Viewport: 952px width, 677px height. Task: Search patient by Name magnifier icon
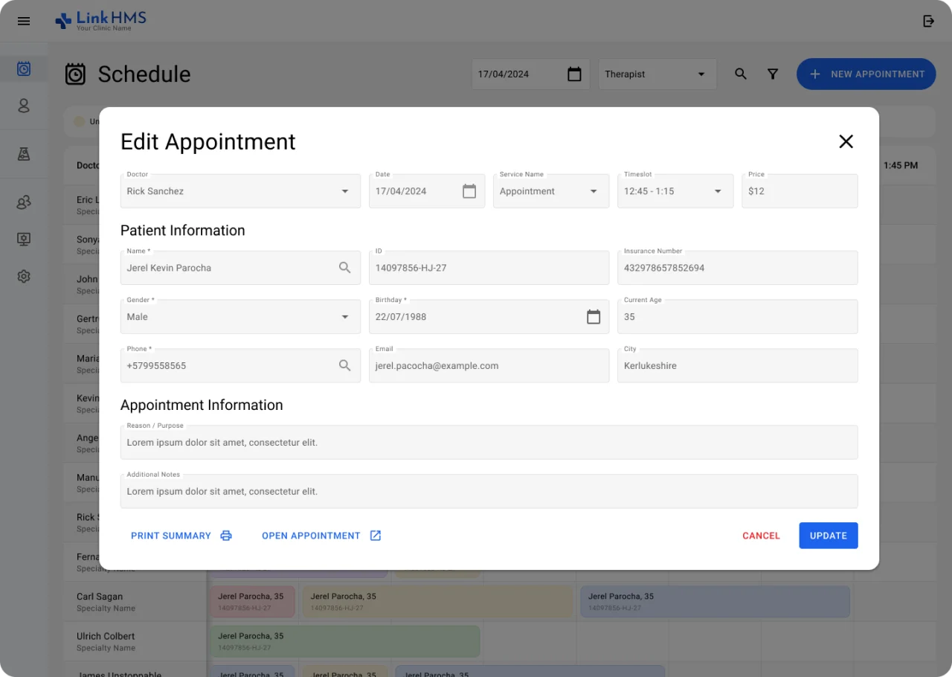click(345, 268)
